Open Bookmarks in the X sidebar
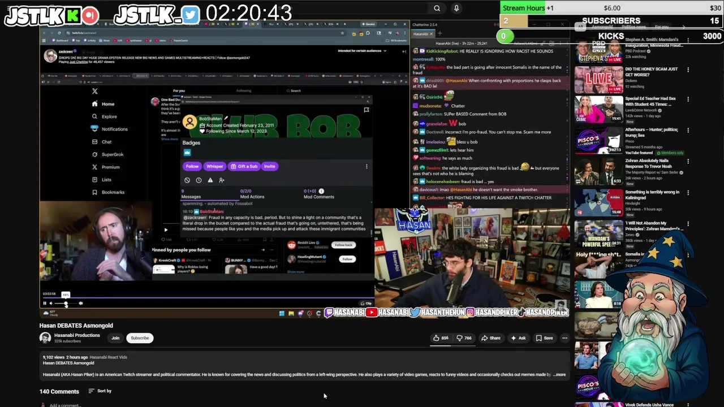The height and width of the screenshot is (407, 724). (108, 192)
